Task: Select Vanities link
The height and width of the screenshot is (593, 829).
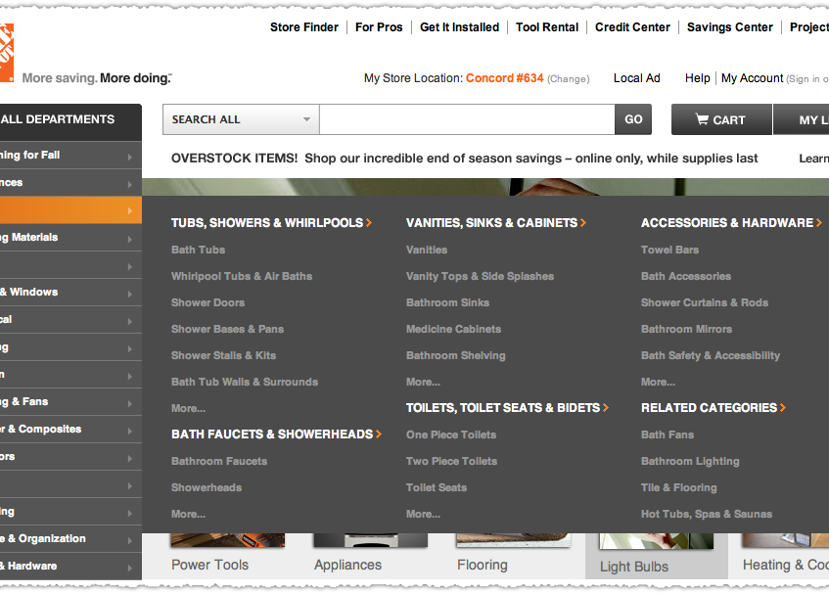Action: 427,250
